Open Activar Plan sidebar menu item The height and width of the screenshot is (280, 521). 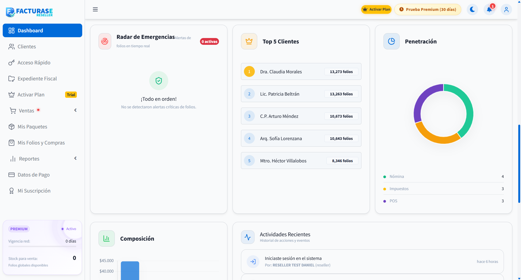(x=42, y=95)
